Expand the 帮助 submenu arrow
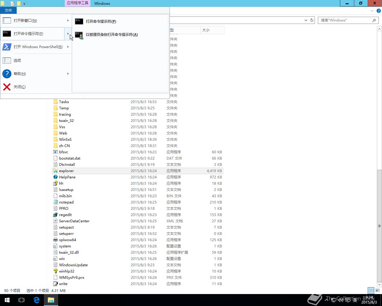The image size is (382, 306). point(68,74)
